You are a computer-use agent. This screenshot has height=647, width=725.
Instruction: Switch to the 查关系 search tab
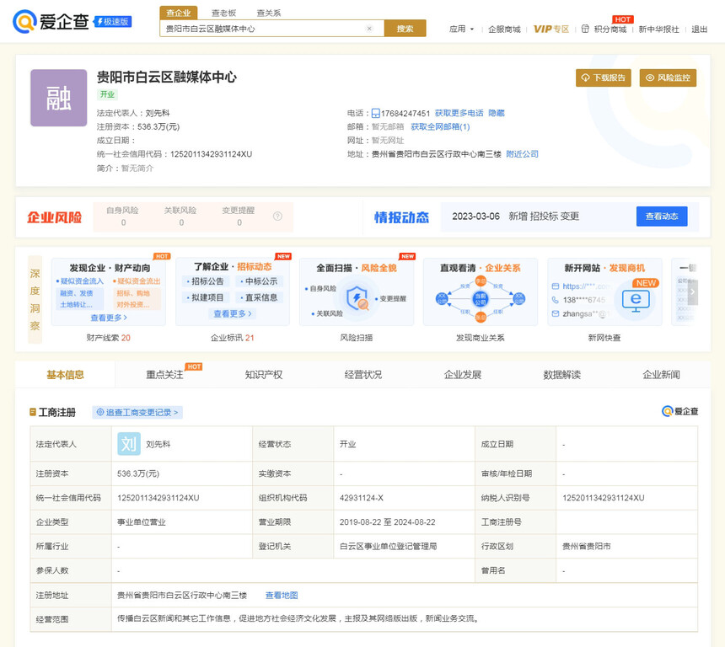pos(269,13)
